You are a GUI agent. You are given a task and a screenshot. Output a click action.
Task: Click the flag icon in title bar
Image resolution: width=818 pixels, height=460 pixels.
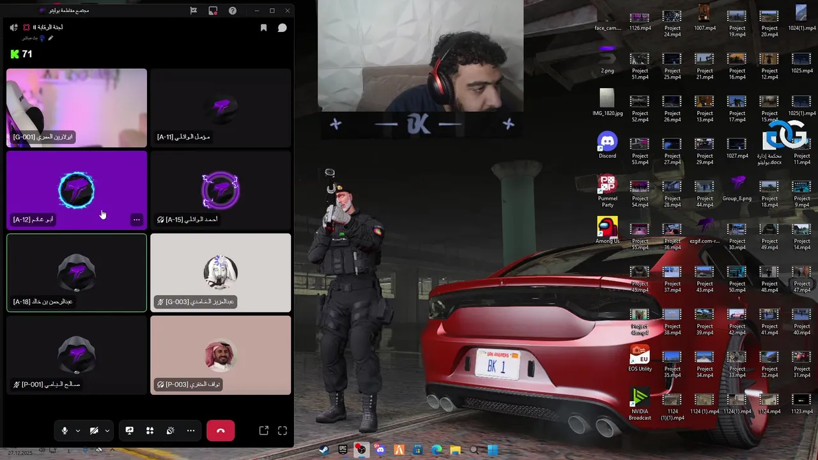(x=194, y=11)
